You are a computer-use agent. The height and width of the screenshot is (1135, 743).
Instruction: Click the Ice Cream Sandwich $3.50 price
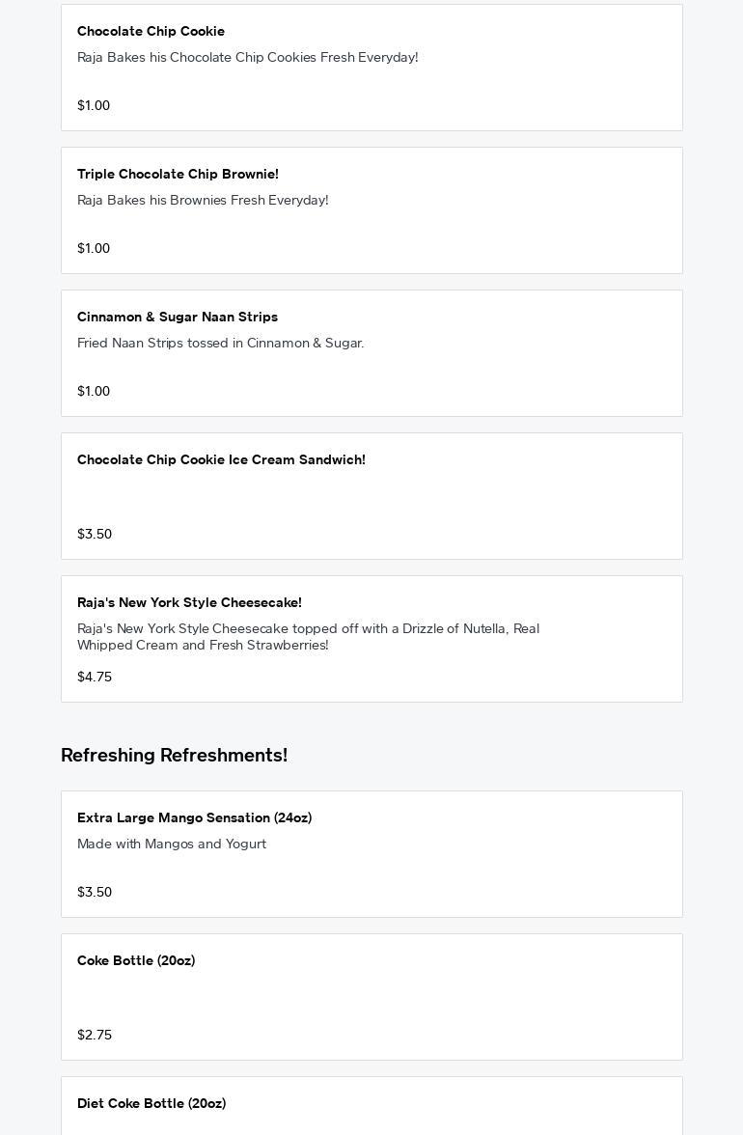[95, 535]
